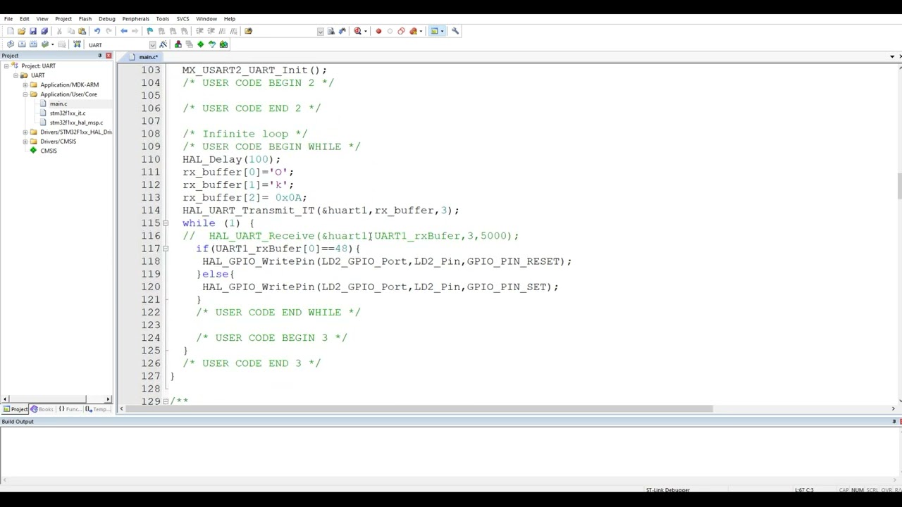Insert a breakpoint with the red dot icon
Image resolution: width=902 pixels, height=507 pixels.
[x=378, y=31]
